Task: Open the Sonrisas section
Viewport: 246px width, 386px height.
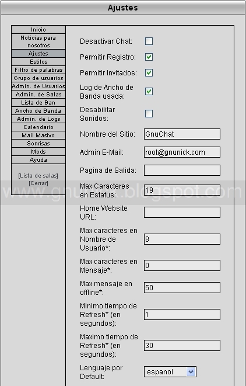Action: pos(38,143)
